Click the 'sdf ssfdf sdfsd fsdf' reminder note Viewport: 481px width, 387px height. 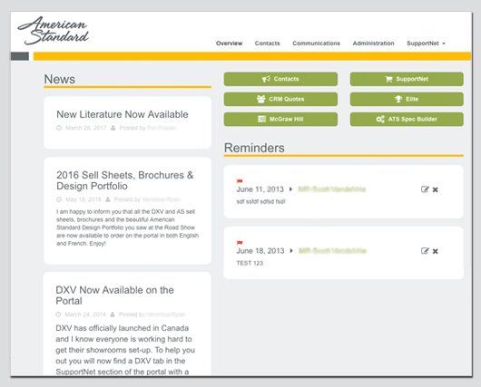point(260,201)
